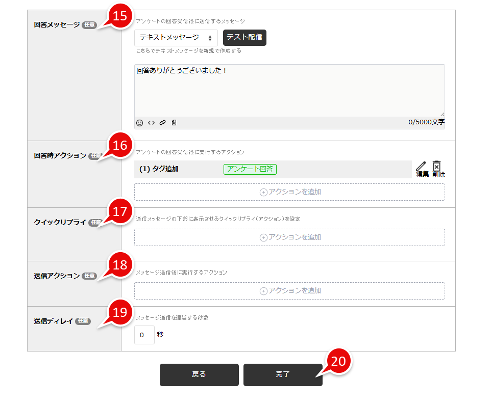
Task: Click the code brackets icon below message
Action: click(151, 123)
